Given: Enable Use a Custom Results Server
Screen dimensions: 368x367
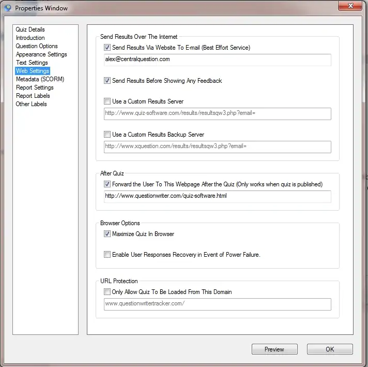Looking at the screenshot, I should click(108, 101).
